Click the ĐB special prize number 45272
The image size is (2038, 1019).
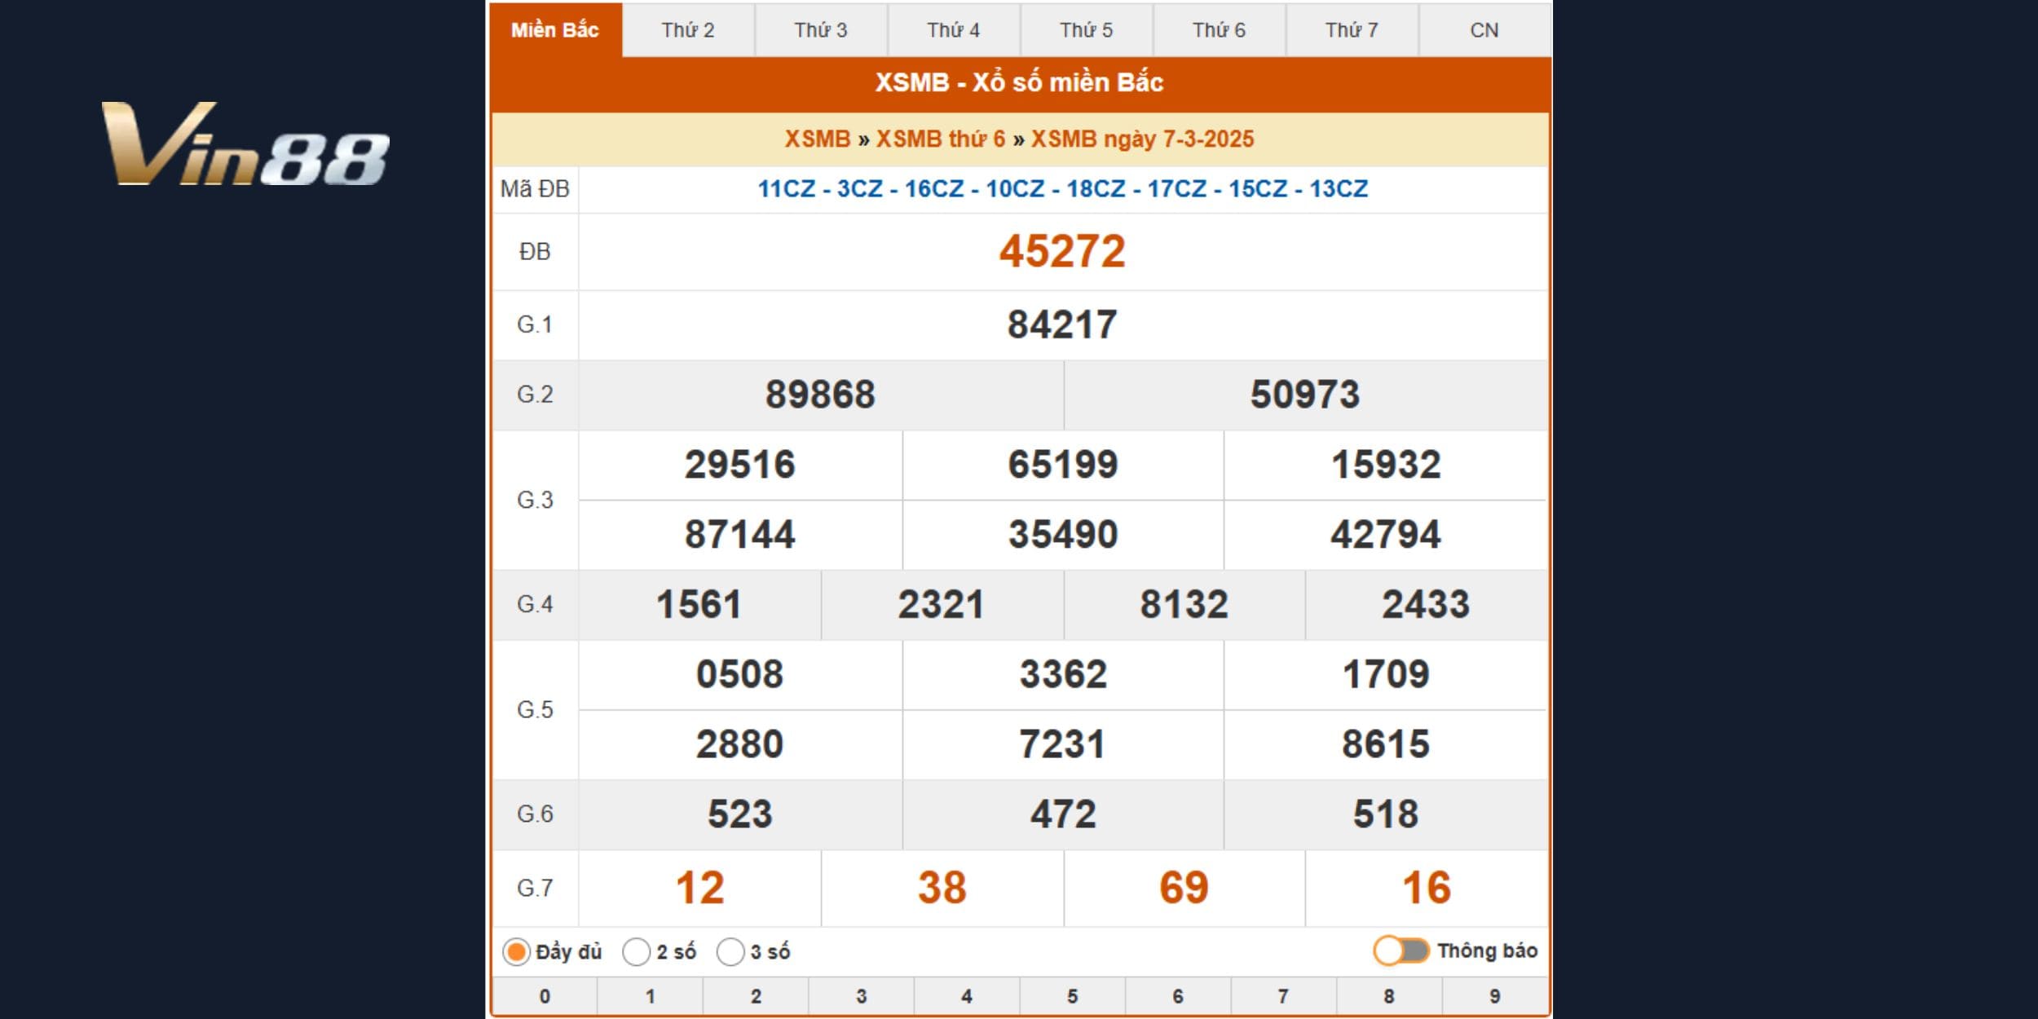pos(1062,251)
